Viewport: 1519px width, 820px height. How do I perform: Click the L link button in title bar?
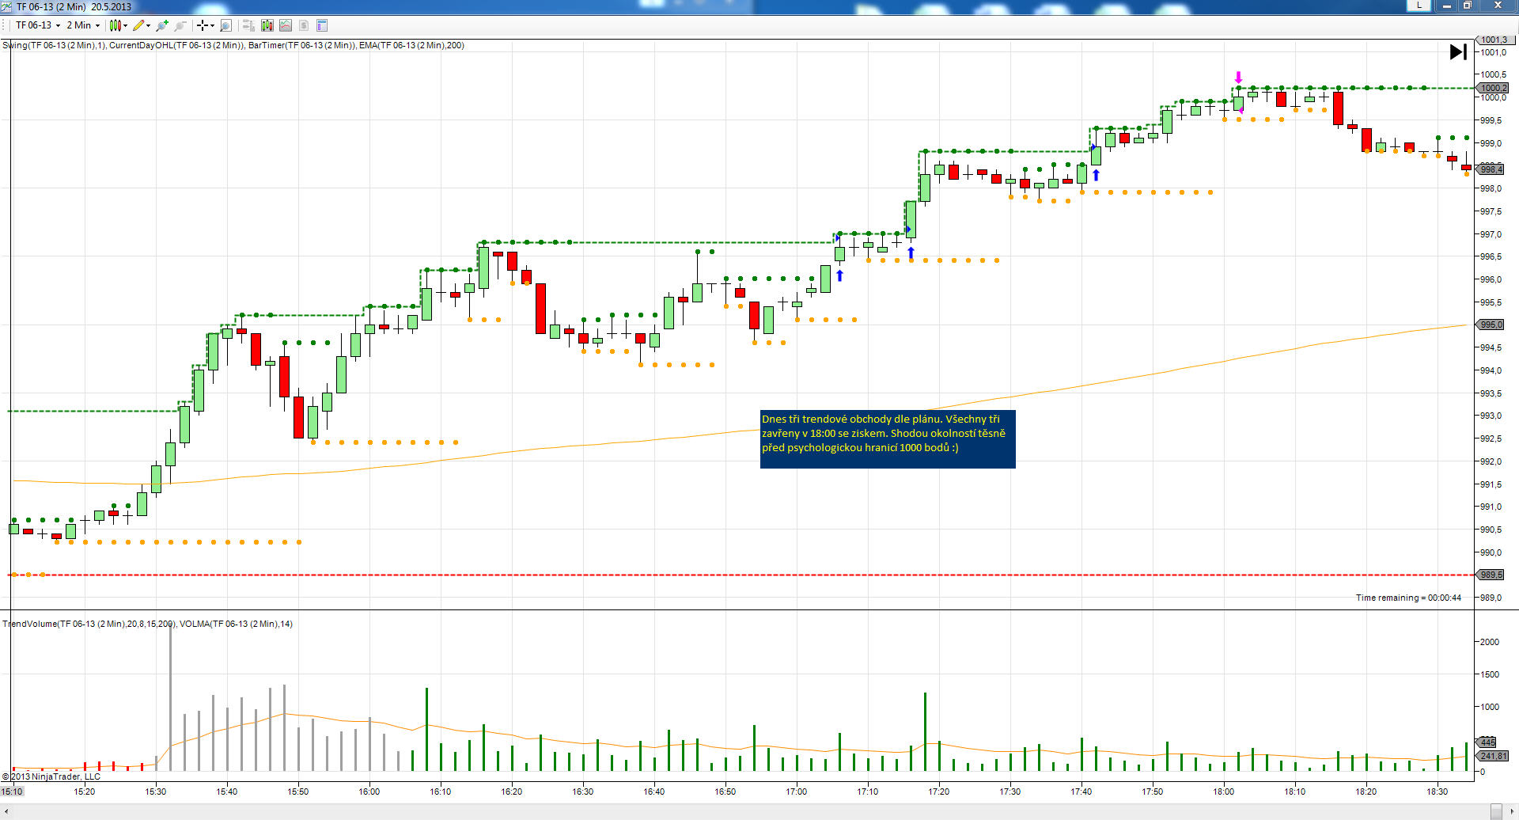point(1419,6)
